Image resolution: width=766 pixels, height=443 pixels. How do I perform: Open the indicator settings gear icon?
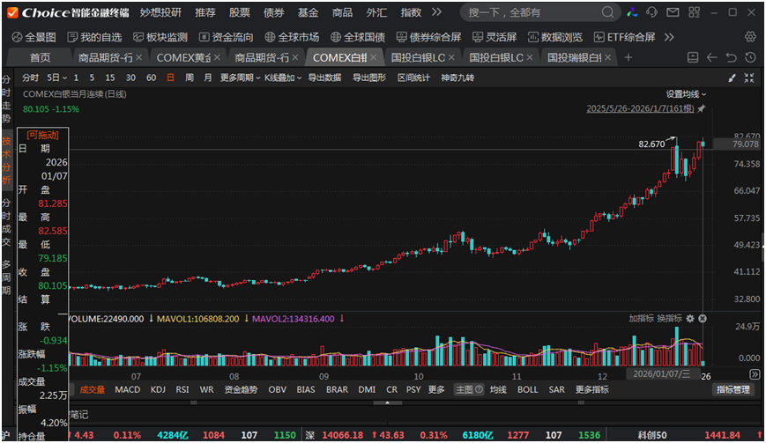point(690,318)
